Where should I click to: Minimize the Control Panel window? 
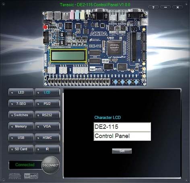coord(165,7)
